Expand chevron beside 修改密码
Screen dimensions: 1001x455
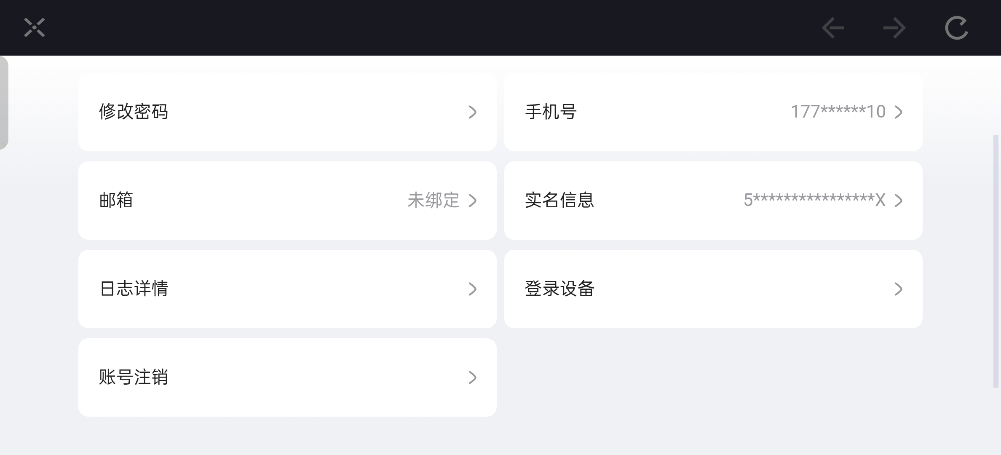(473, 112)
